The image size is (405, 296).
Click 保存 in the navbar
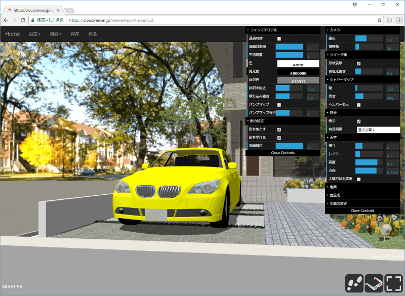tap(75, 34)
